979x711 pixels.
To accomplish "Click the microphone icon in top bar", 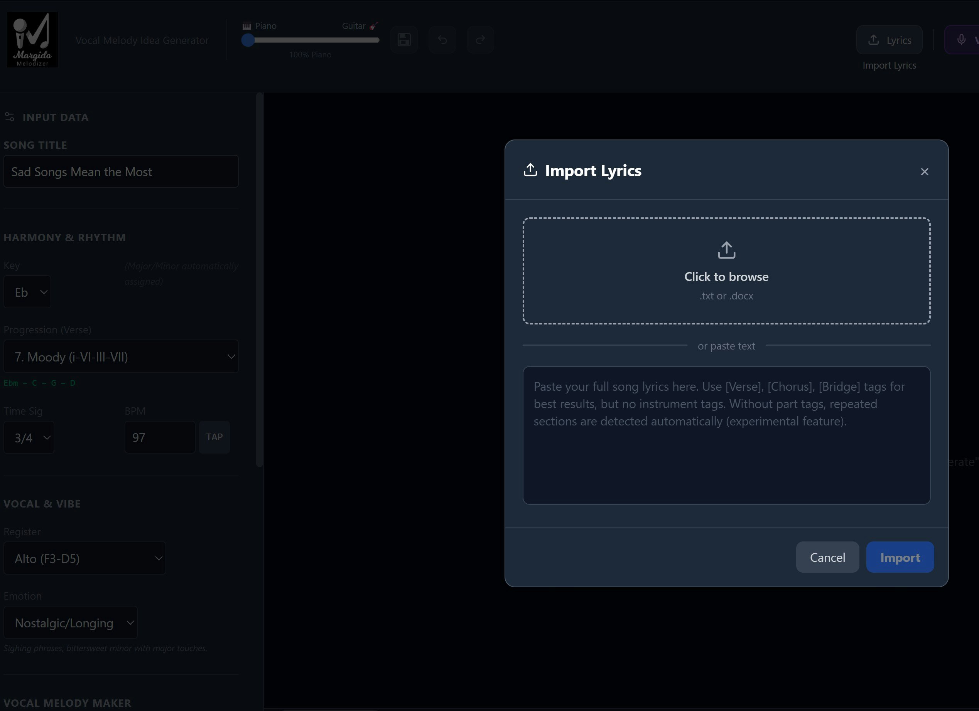I will pyautogui.click(x=961, y=40).
